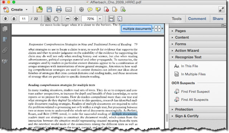
Task: Click the page number field showing 11
Action: click(x=24, y=19)
